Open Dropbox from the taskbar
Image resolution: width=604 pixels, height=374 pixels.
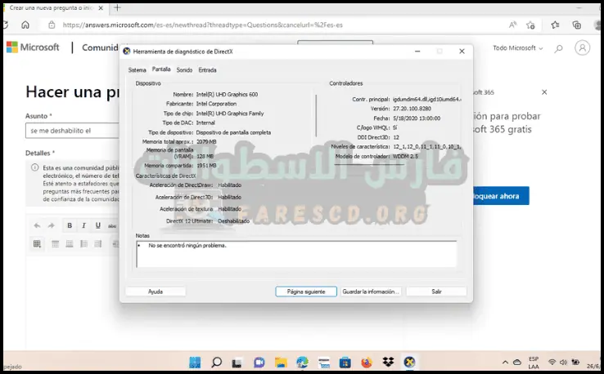pyautogui.click(x=387, y=362)
